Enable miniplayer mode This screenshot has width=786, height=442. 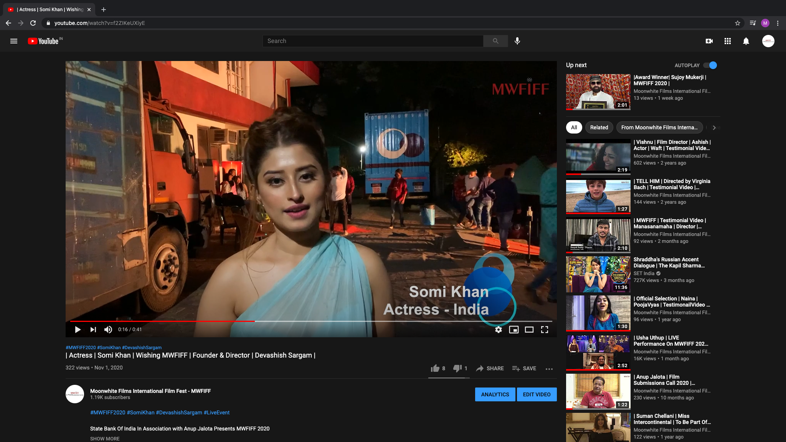(514, 330)
